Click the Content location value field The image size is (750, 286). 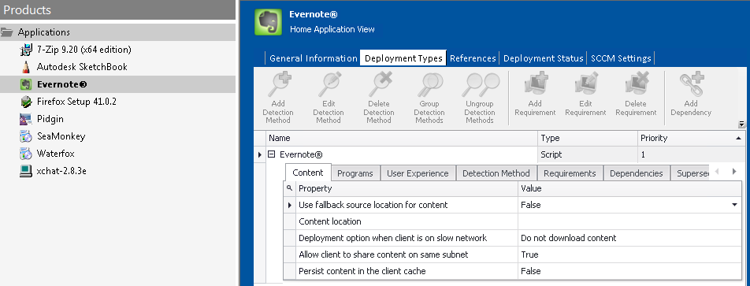pos(629,221)
